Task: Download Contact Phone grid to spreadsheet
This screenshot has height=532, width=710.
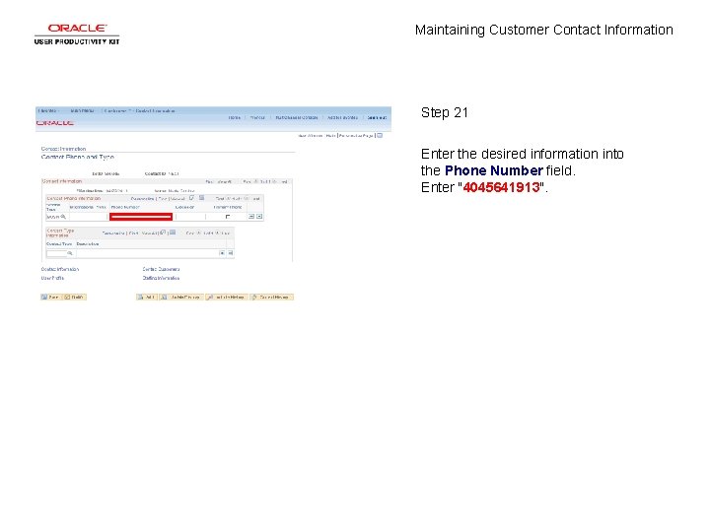Action: [x=201, y=198]
